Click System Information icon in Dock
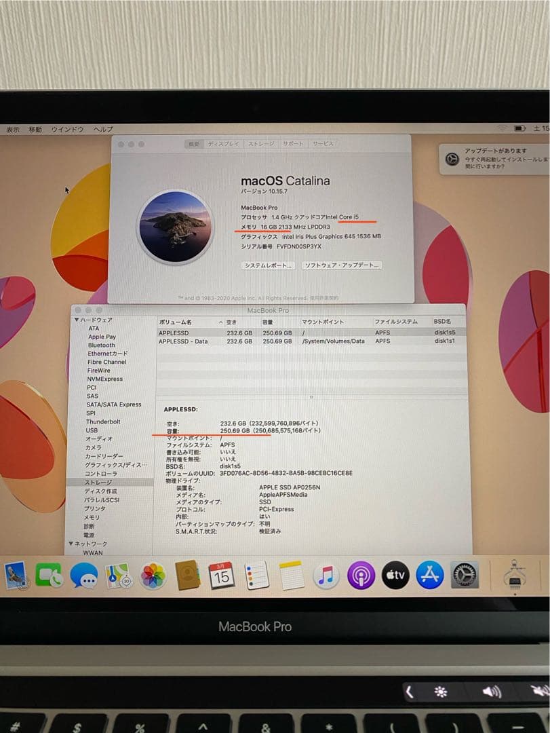Screen dimensions: 550x733 [515, 575]
